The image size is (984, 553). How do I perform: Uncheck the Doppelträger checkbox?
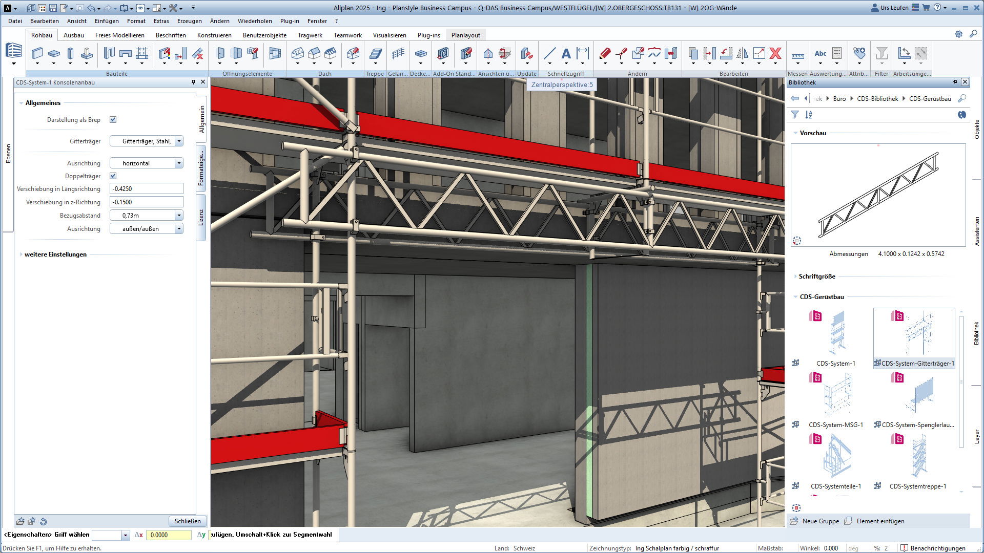(x=113, y=176)
